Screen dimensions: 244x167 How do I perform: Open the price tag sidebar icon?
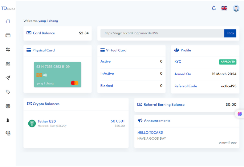pyautogui.click(x=8, y=92)
